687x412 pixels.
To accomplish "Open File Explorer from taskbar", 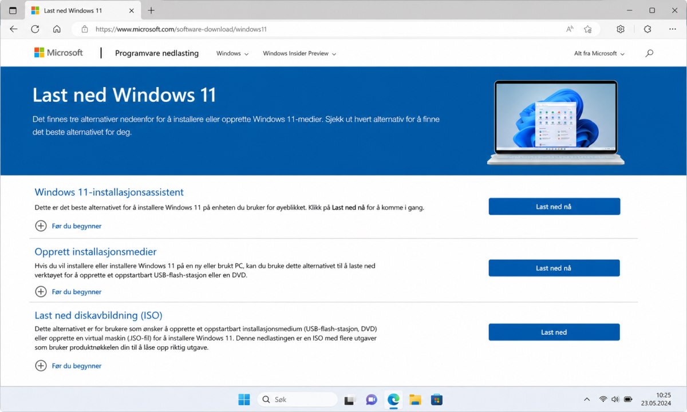I will click(x=415, y=399).
